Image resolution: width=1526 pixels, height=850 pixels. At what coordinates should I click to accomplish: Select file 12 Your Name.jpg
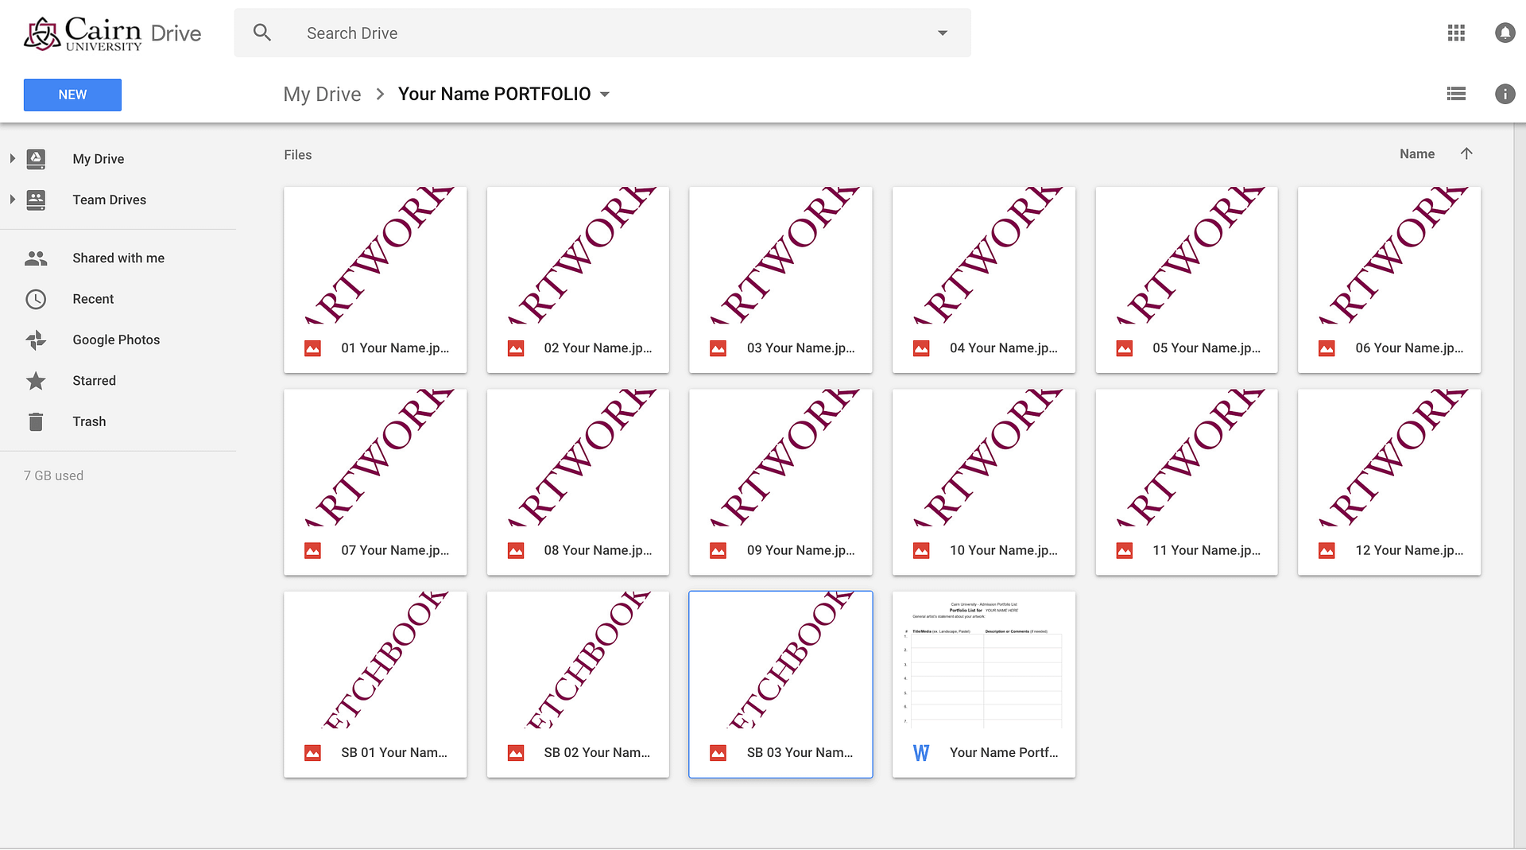pos(1389,482)
